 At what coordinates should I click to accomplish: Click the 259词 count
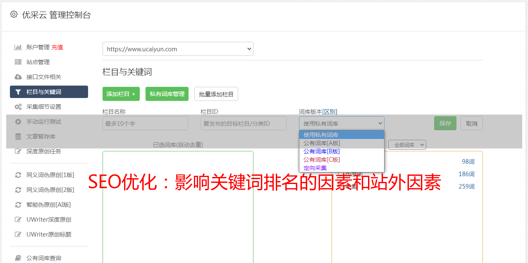click(x=466, y=186)
